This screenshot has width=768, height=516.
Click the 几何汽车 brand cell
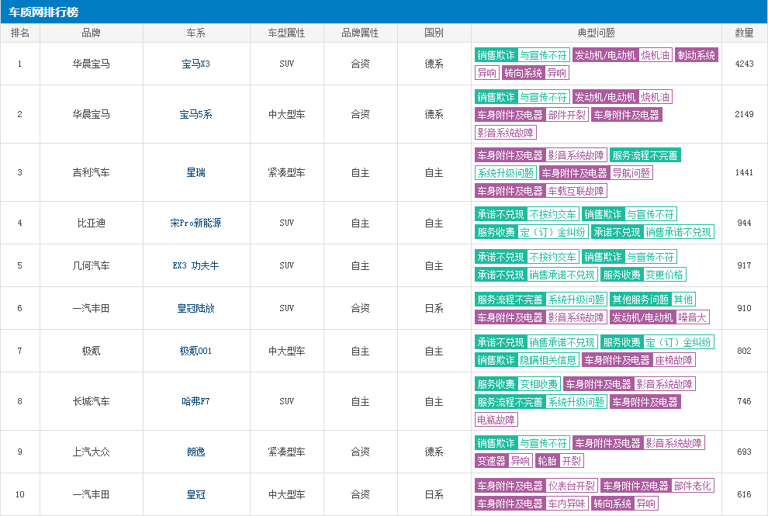(x=91, y=265)
